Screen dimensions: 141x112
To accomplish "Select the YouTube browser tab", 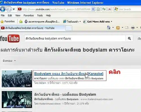I will coord(33,28).
